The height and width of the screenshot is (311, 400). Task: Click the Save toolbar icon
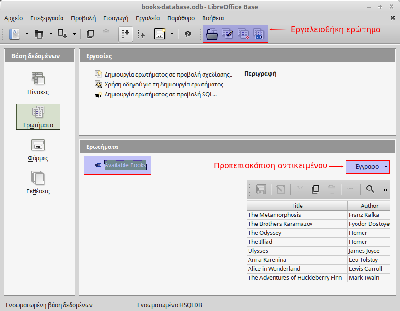point(62,34)
